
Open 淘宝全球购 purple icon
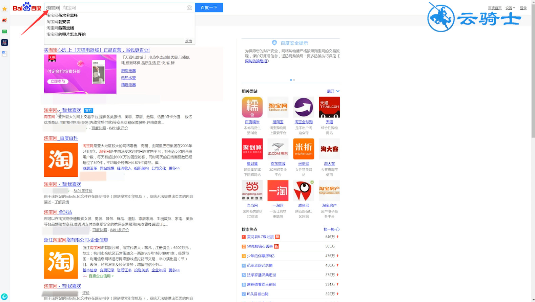[304, 107]
